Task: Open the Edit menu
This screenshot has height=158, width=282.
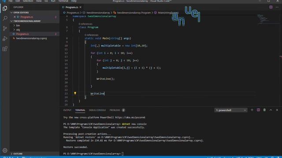Action: click(18, 1)
